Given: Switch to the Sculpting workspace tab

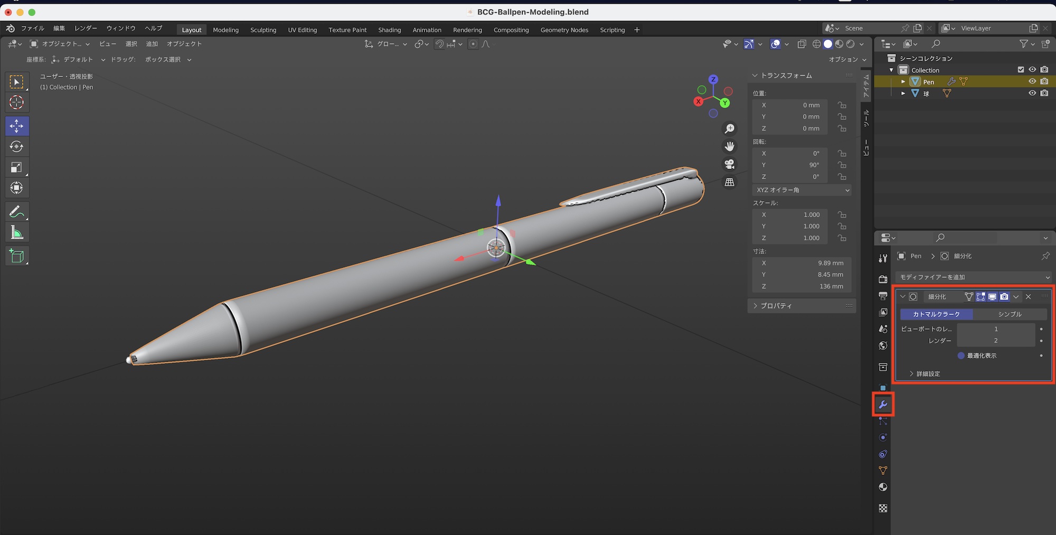Looking at the screenshot, I should [263, 30].
